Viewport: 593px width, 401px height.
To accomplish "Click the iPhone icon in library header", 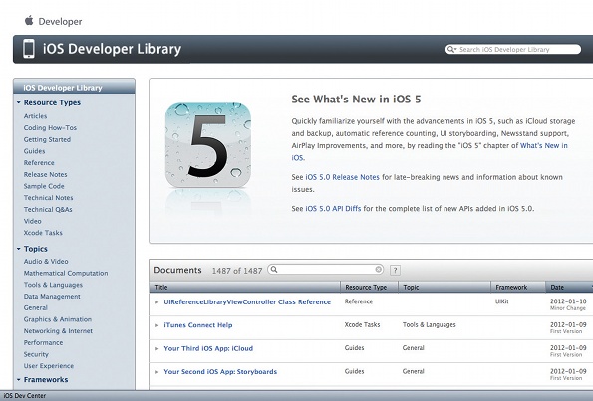I will point(29,49).
